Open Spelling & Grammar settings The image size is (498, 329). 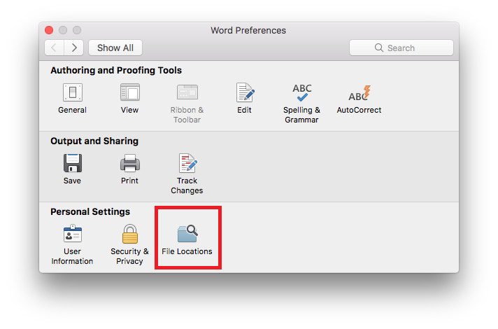[301, 92]
